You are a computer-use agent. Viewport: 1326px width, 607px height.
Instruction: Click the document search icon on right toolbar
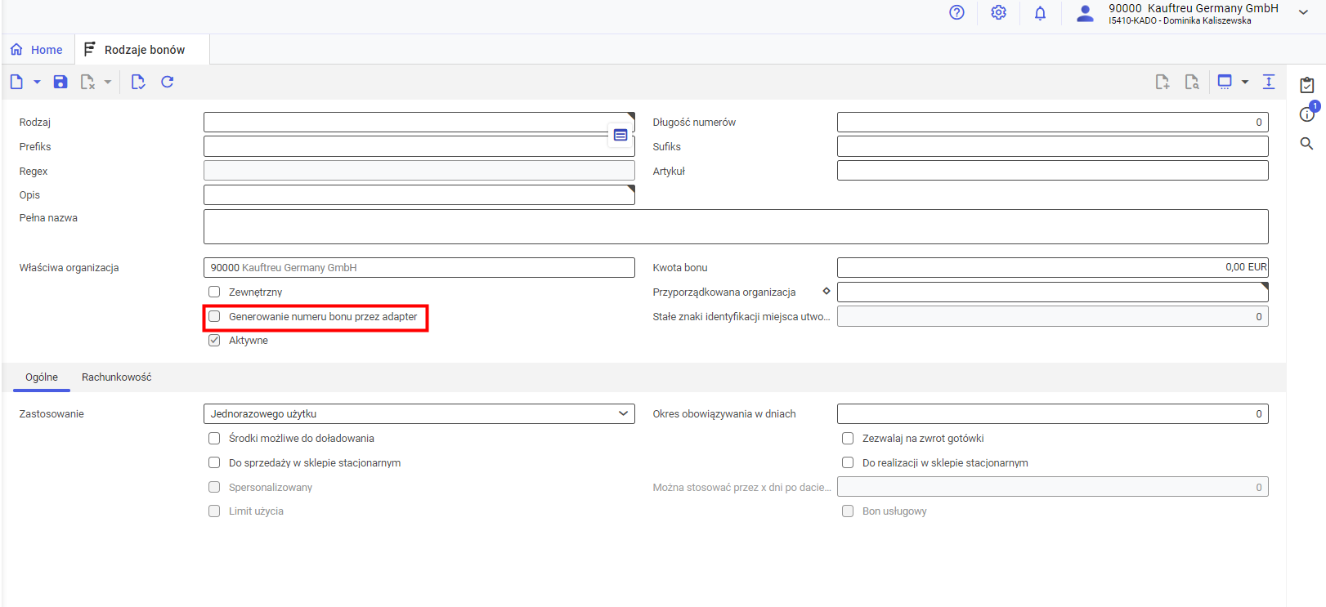pos(1192,82)
